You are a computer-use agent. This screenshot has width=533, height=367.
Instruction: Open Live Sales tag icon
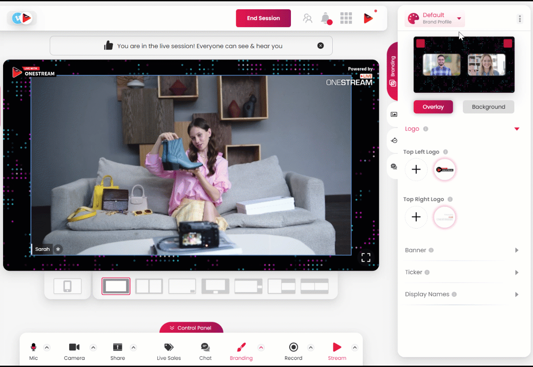(169, 347)
